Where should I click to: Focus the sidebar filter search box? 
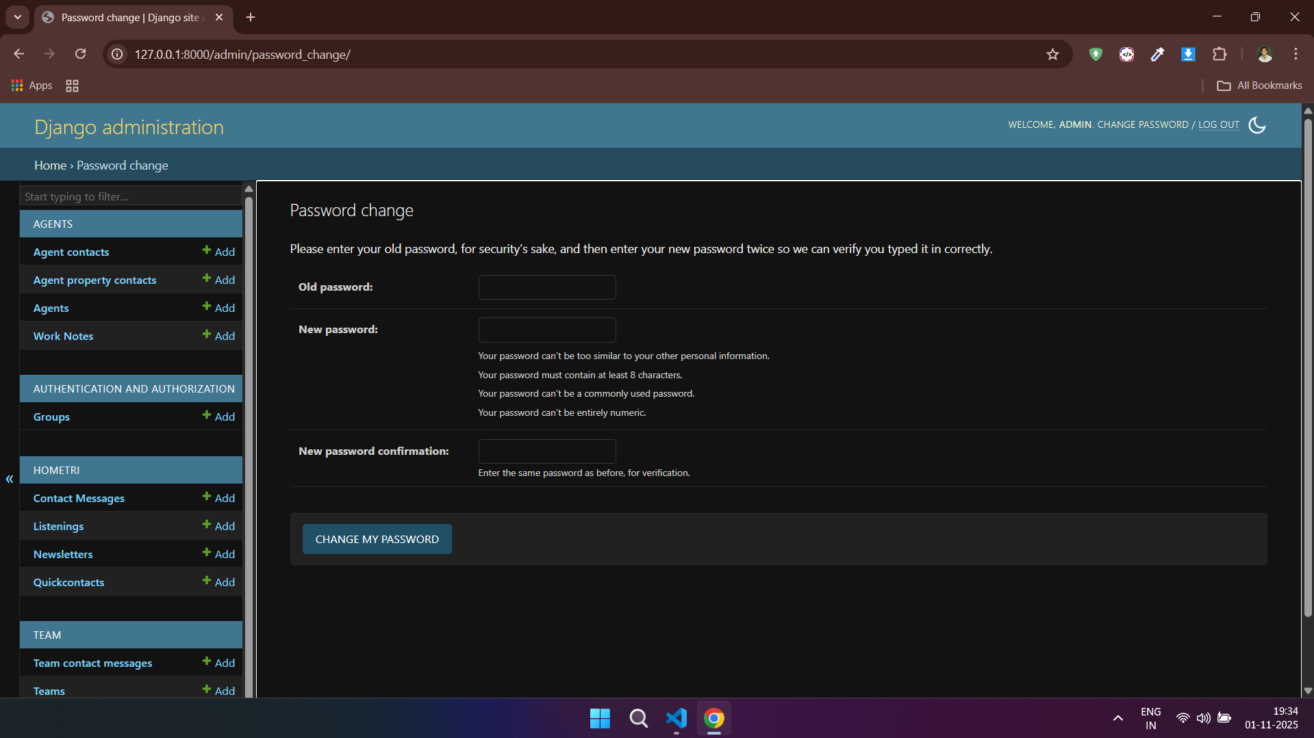pyautogui.click(x=131, y=196)
